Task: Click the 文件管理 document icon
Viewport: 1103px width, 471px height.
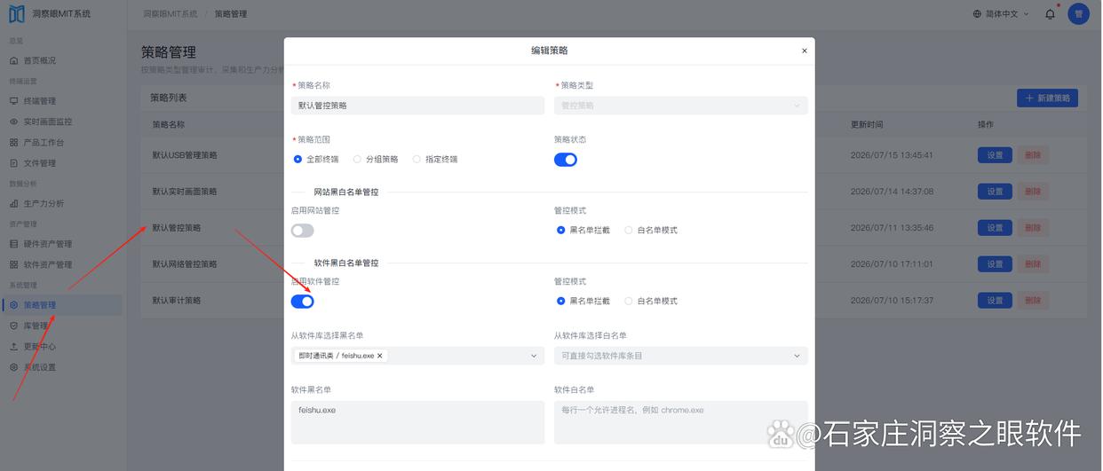Action: [13, 163]
